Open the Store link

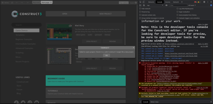19,86
